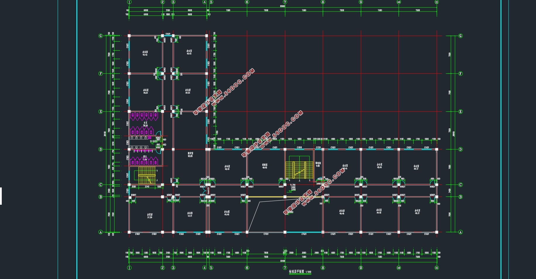Click axis bubble 1 below the plan
Image resolution: width=536 pixels, height=279 pixels.
pyautogui.click(x=129, y=268)
